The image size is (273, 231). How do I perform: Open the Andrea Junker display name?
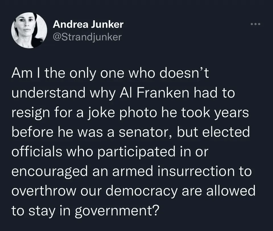tap(88, 24)
